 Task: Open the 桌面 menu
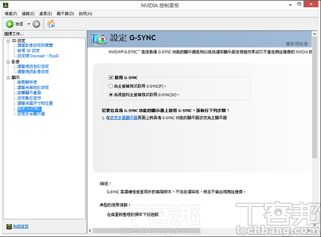45,14
